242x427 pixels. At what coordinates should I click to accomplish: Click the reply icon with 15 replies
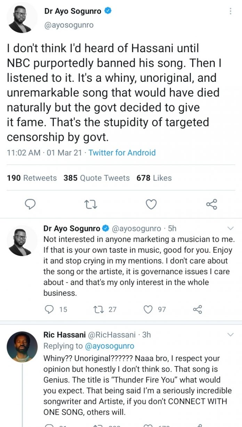pyautogui.click(x=50, y=309)
